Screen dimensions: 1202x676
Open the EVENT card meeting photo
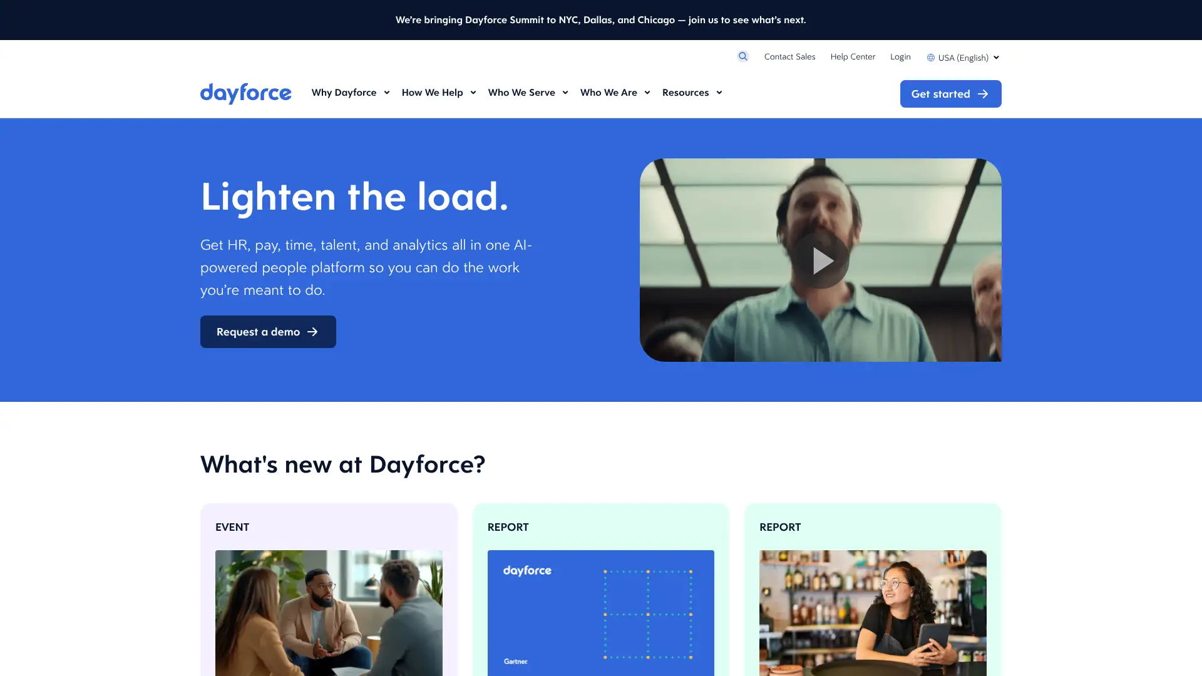tap(329, 613)
